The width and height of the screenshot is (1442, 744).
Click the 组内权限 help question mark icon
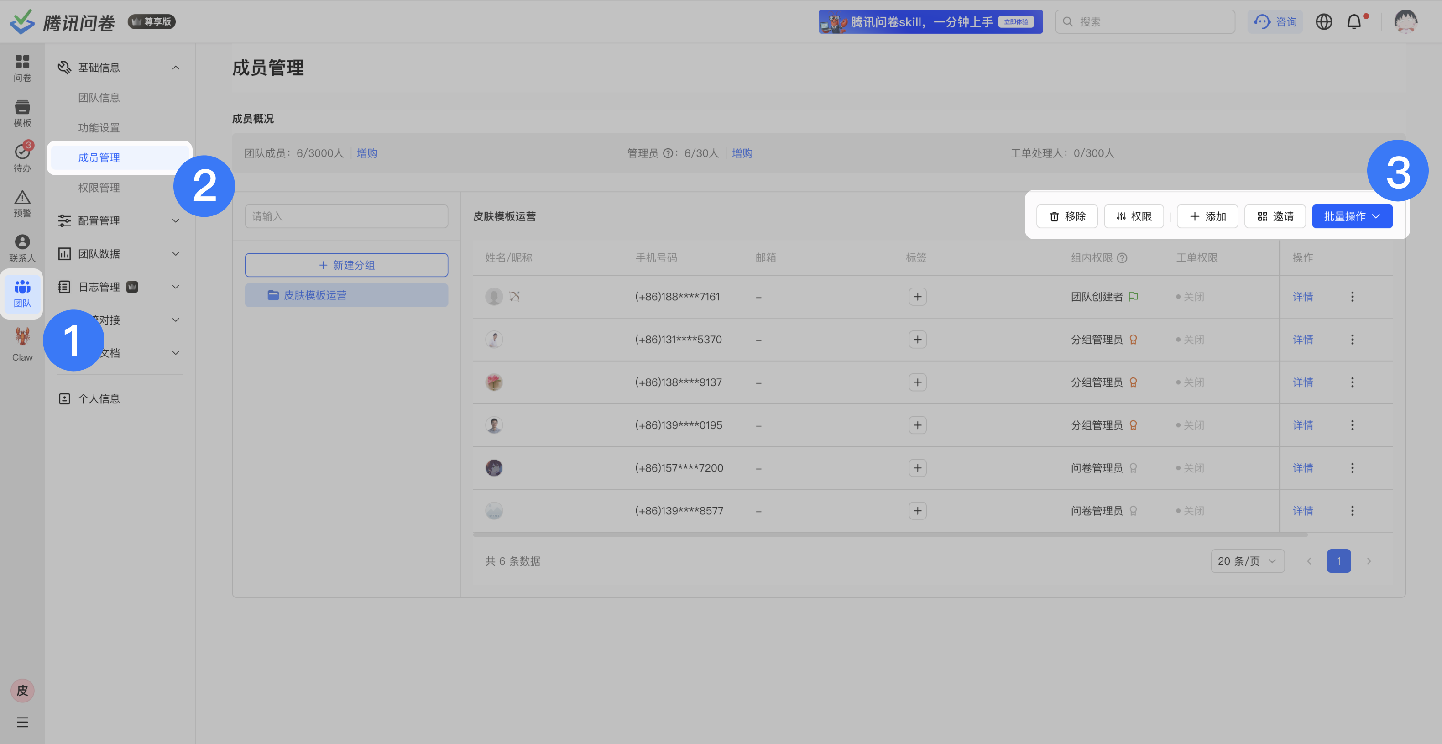tap(1122, 258)
